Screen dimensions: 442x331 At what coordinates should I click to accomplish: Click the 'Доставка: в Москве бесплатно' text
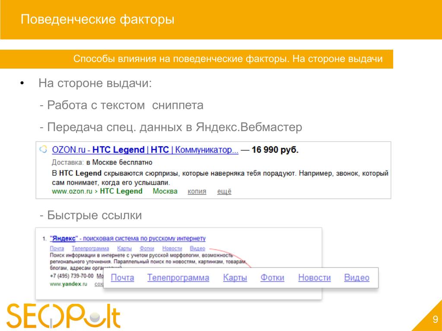pyautogui.click(x=102, y=163)
